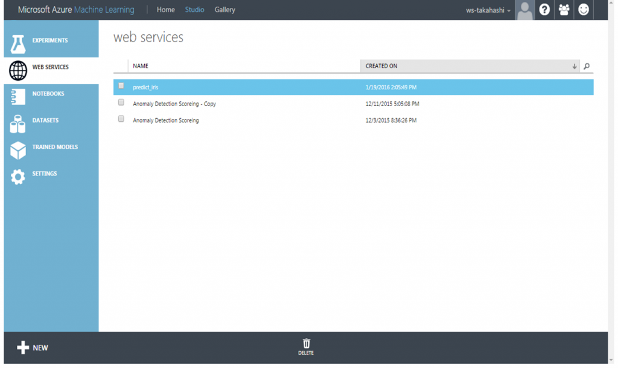Open the predict_iris web service link
Screen dimensions: 618x368
point(145,87)
